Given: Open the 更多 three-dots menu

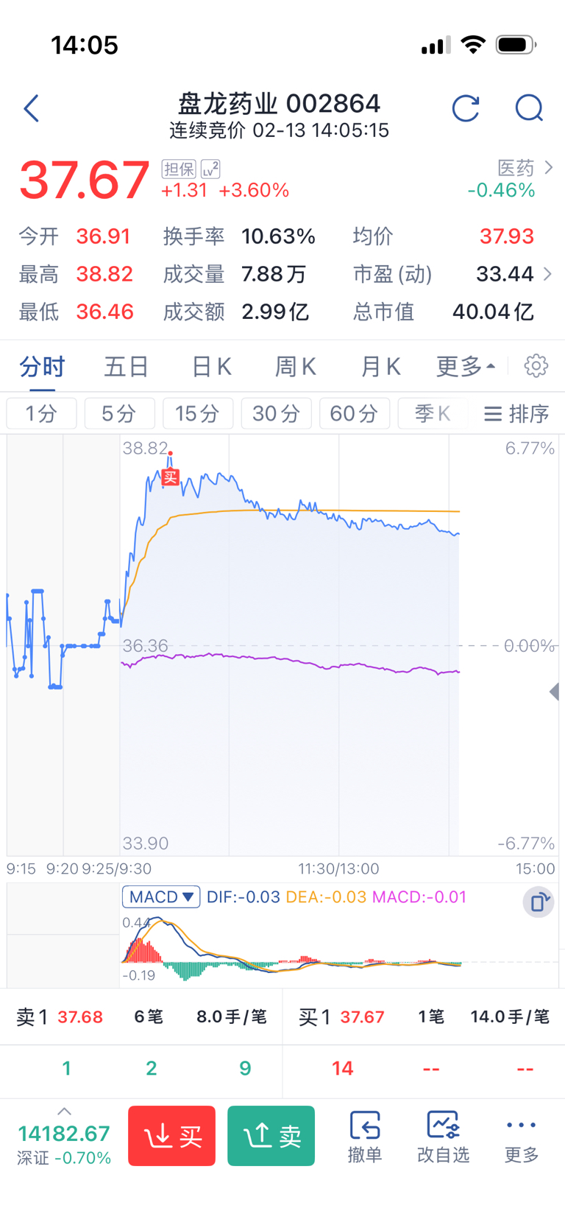Looking at the screenshot, I should (522, 1137).
